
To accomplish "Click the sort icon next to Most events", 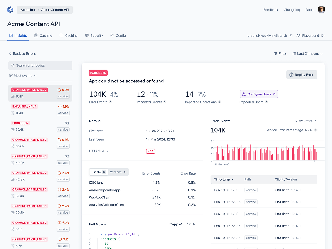I will click(x=11, y=76).
